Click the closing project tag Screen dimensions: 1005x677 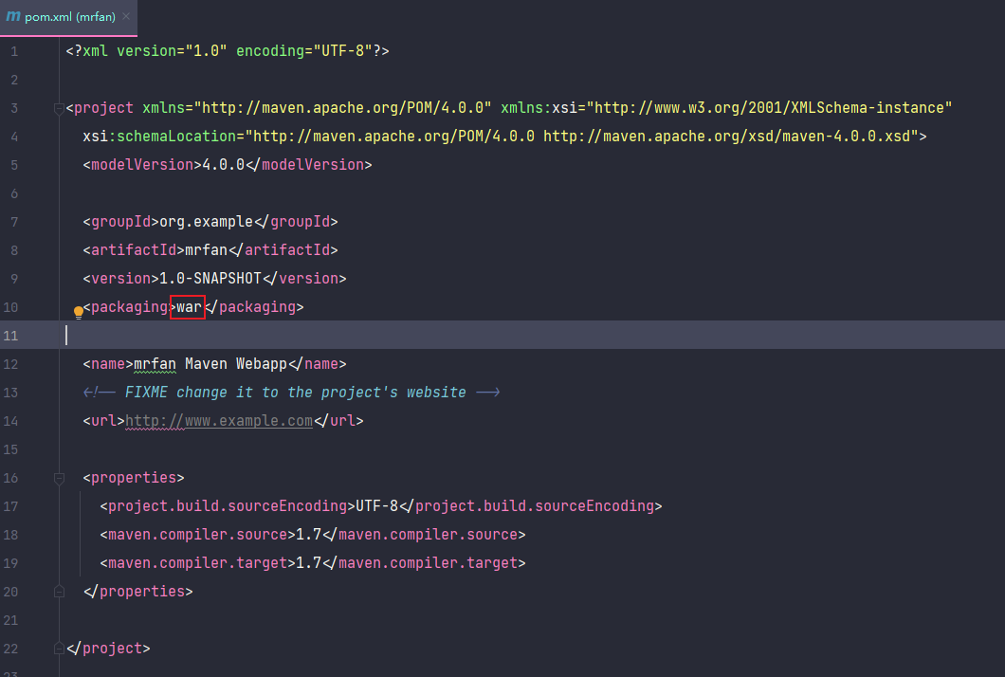(108, 649)
